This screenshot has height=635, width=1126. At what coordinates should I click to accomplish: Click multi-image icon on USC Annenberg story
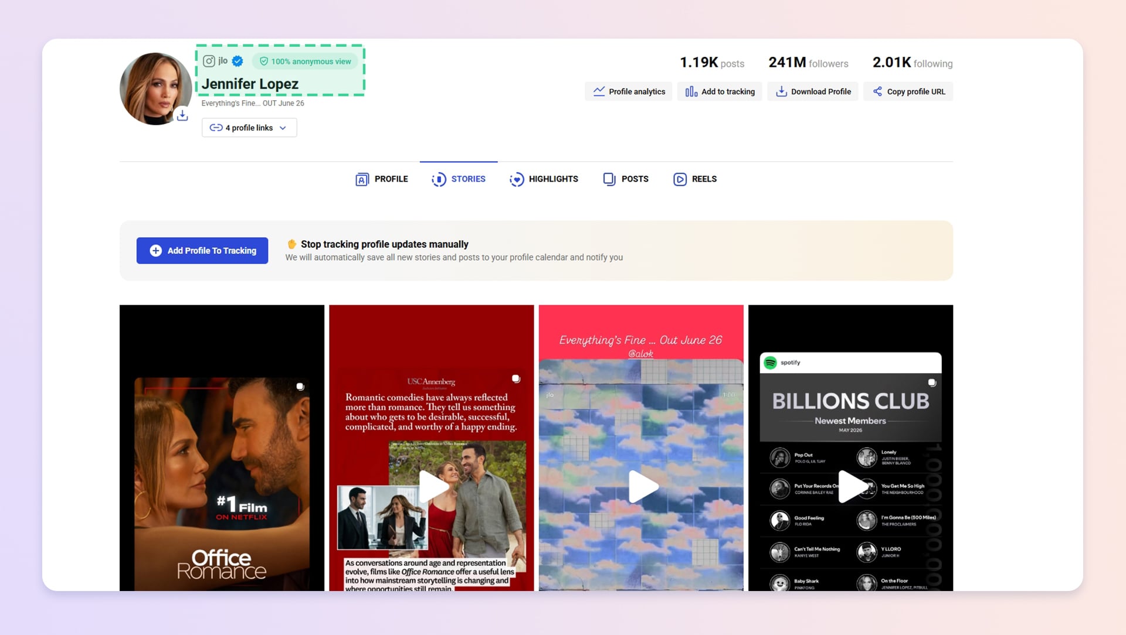(x=516, y=379)
